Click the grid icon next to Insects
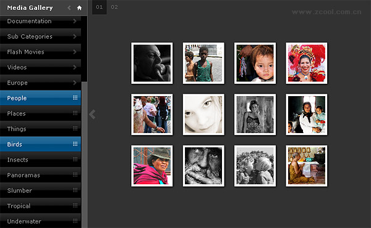 [75, 159]
